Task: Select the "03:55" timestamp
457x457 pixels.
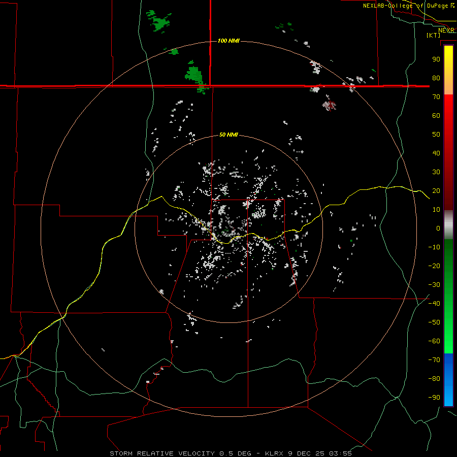Action: point(340,453)
